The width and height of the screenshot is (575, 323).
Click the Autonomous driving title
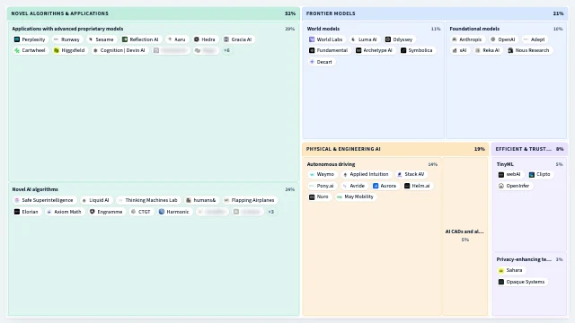[331, 164]
